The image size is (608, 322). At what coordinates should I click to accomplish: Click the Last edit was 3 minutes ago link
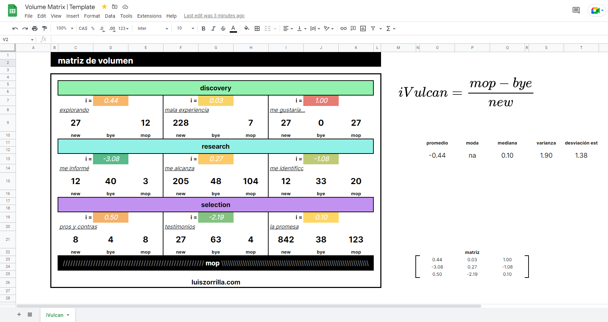click(x=214, y=16)
